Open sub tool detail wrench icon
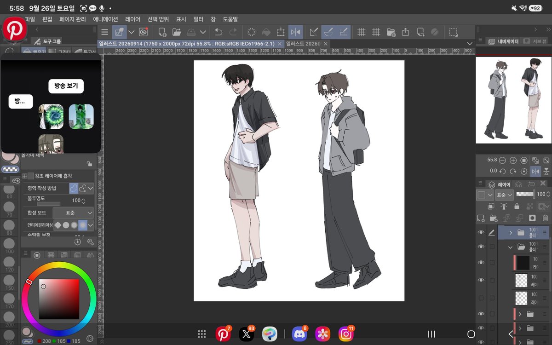Viewport: 552px width, 345px height. click(90, 241)
